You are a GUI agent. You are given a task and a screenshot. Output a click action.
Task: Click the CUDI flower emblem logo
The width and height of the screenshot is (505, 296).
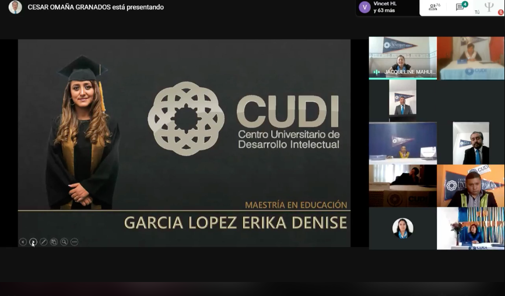click(x=186, y=119)
